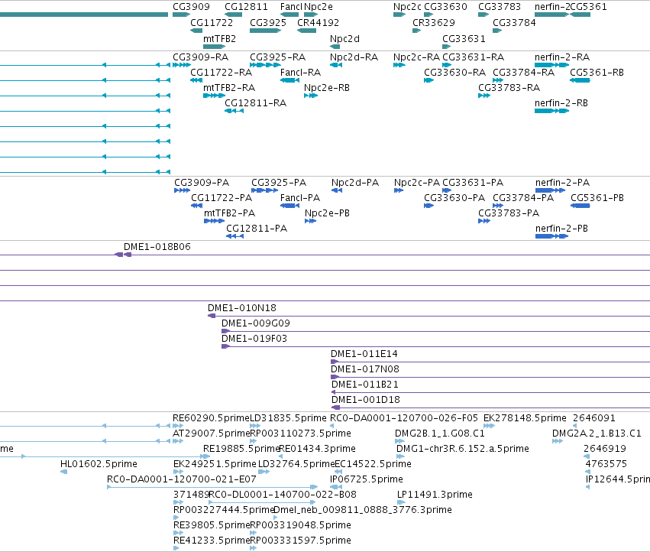Click the CG33631 gene label
Image resolution: width=650 pixels, height=552 pixels.
tap(464, 38)
